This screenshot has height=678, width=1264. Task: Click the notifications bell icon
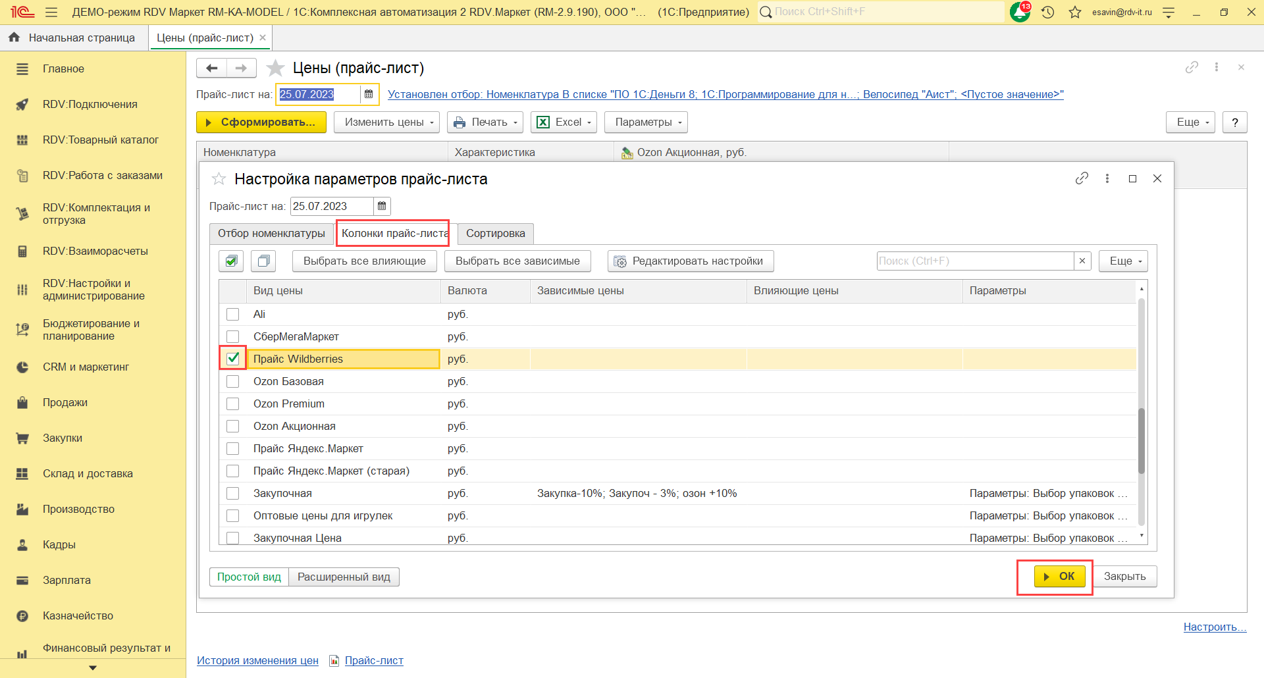pyautogui.click(x=1019, y=12)
